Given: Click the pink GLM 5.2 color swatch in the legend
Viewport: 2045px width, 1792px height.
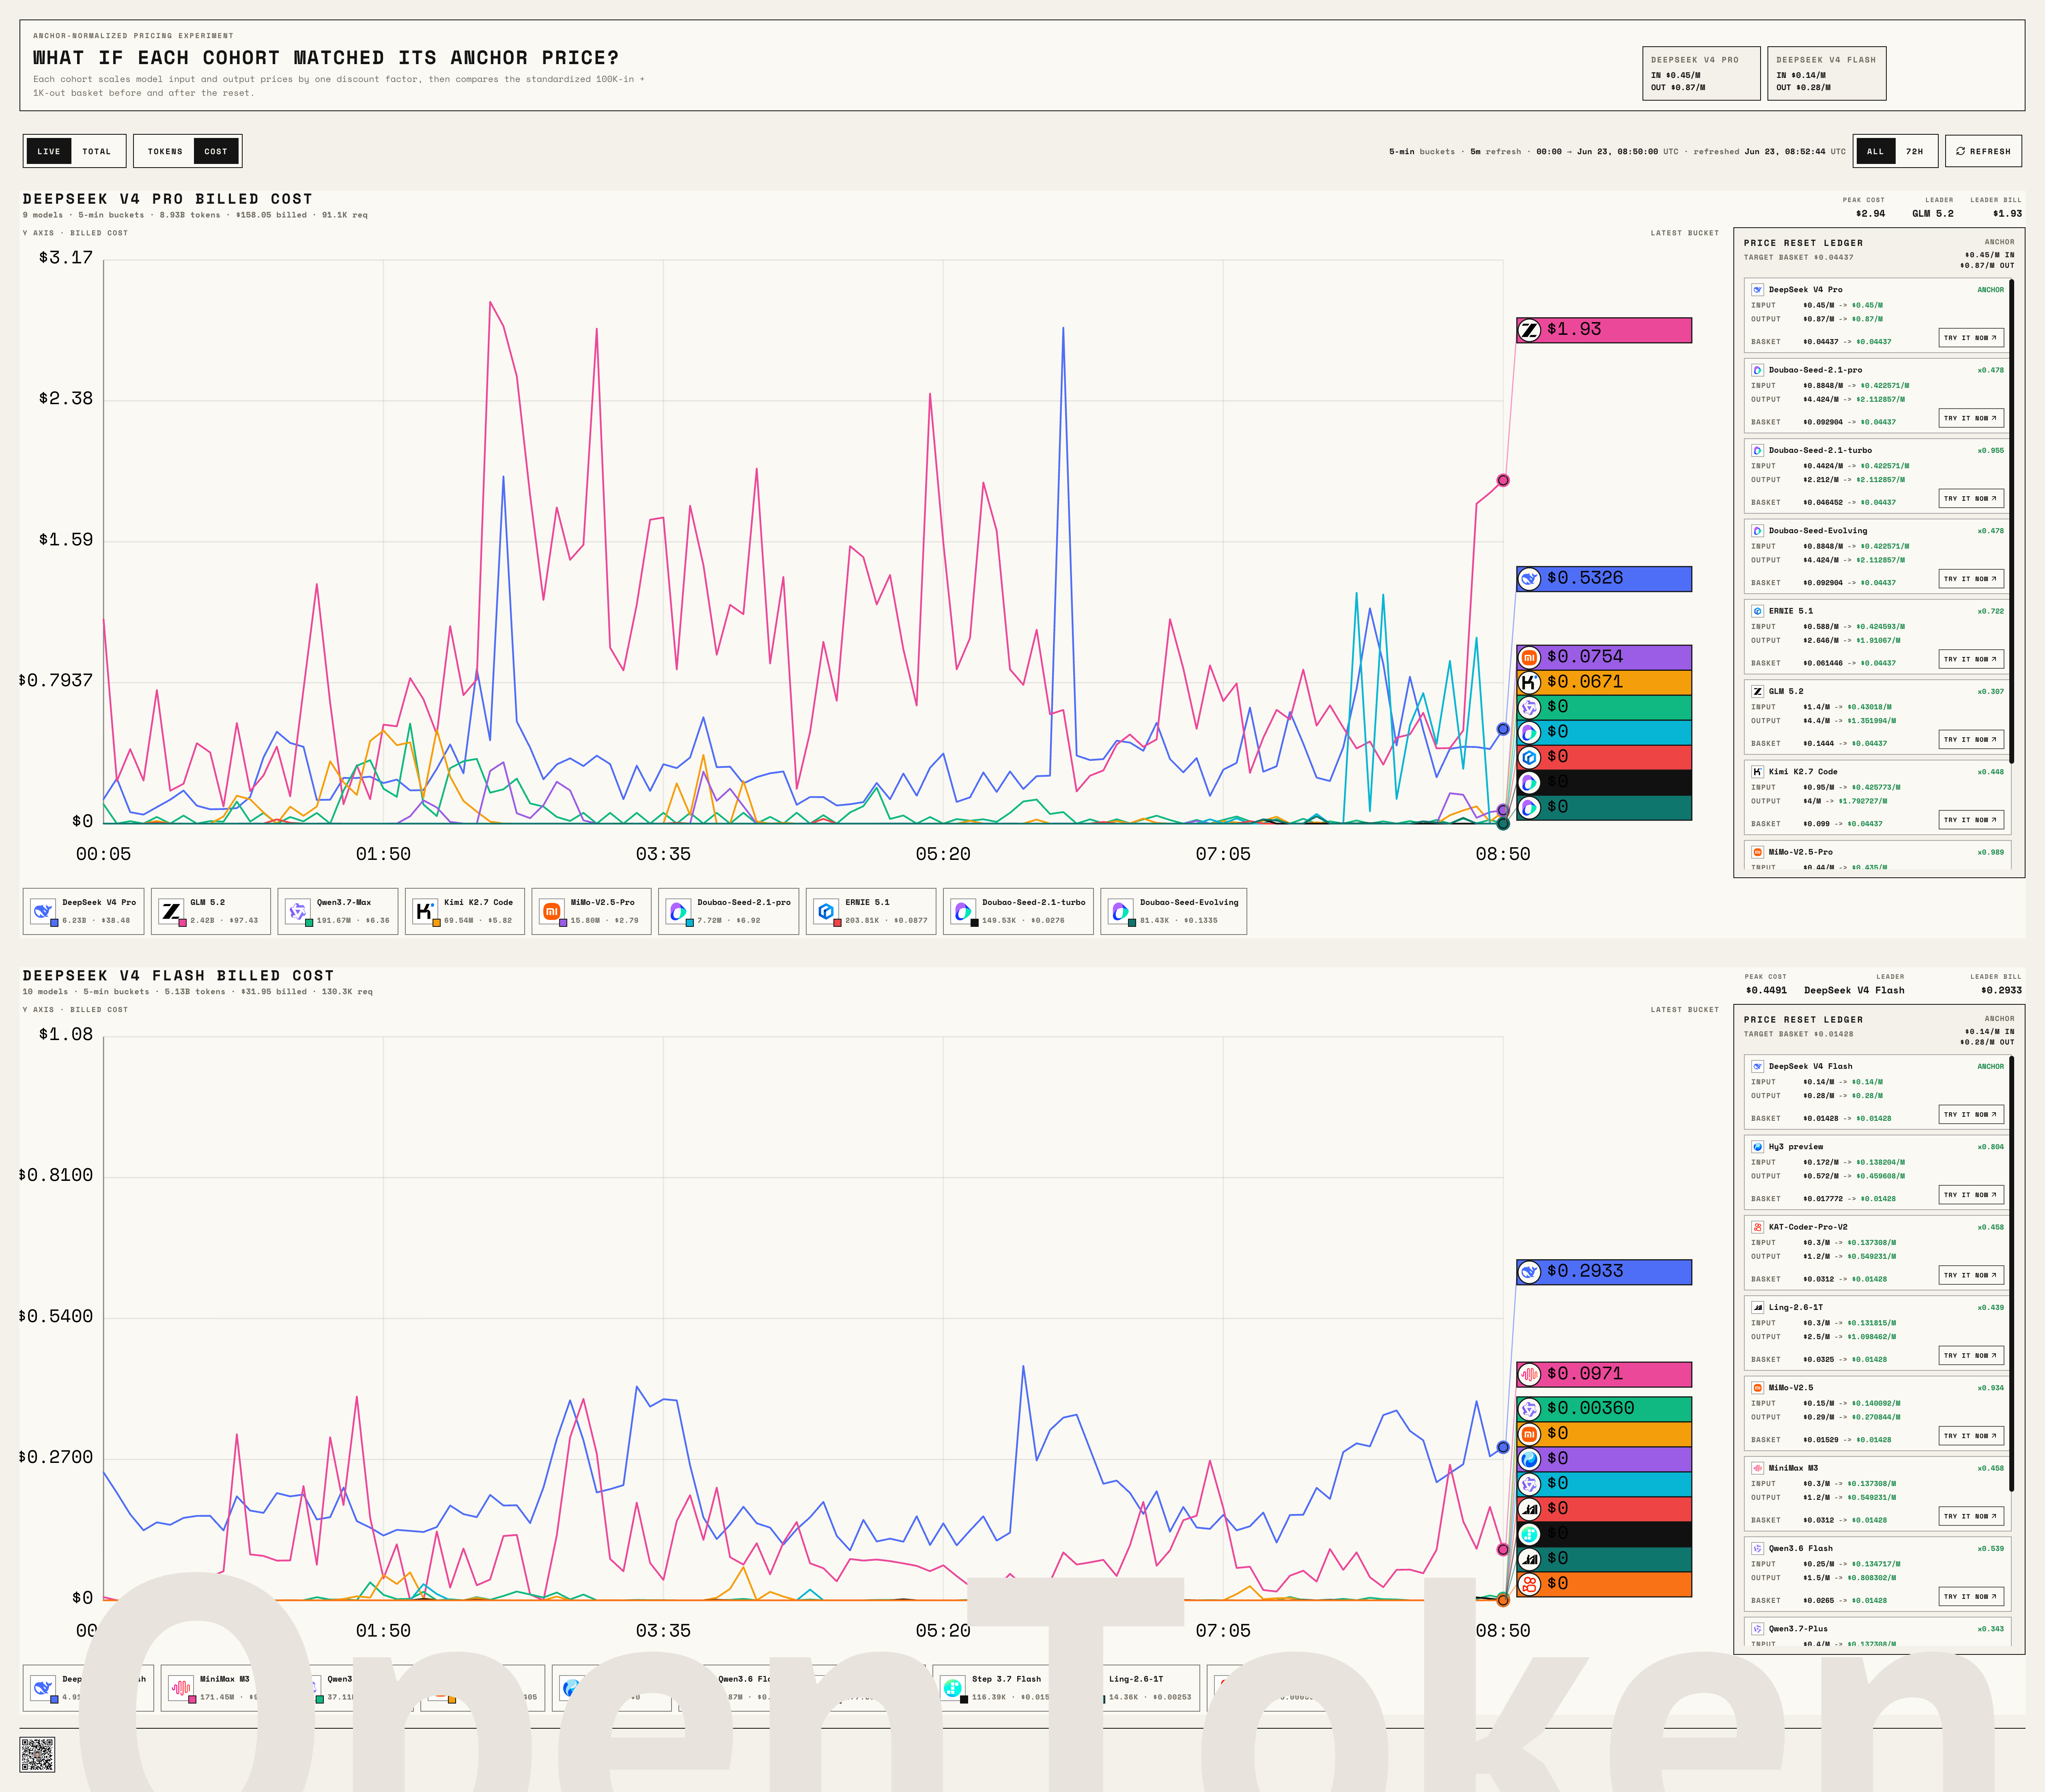Looking at the screenshot, I should click(x=183, y=923).
